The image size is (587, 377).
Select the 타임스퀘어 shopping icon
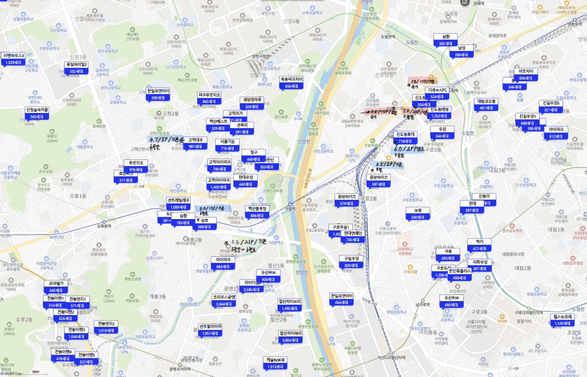[540, 7]
